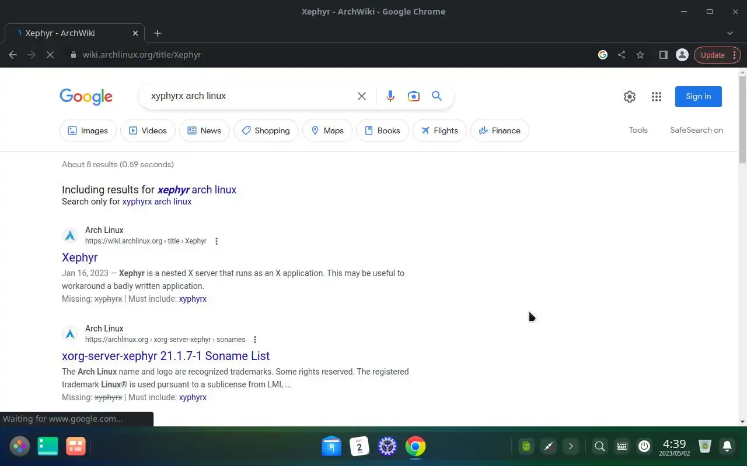
Task: Toggle the Chrome side panel
Action: 663,55
